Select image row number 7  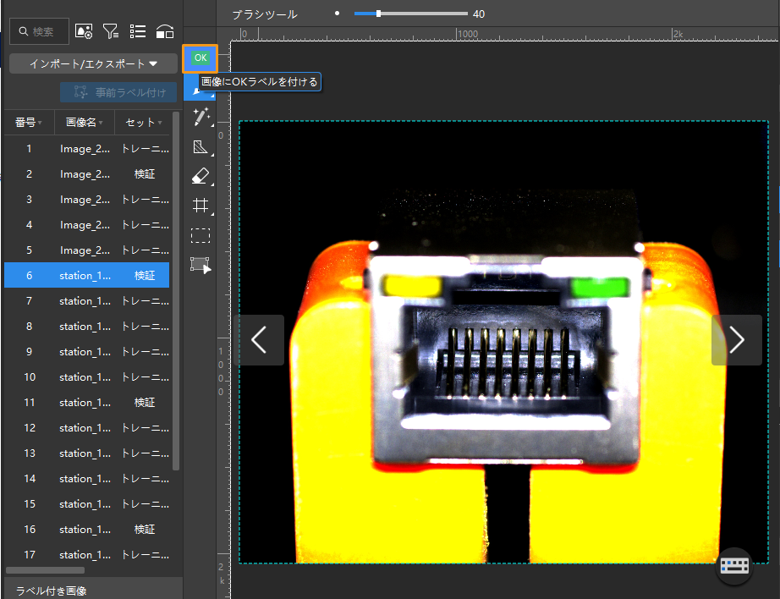coord(86,301)
